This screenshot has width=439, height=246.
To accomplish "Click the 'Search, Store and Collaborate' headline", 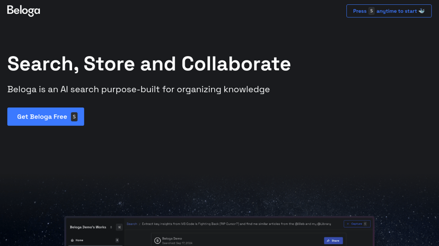I will pyautogui.click(x=149, y=64).
